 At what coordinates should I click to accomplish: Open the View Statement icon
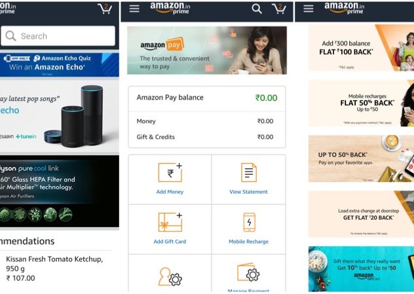pyautogui.click(x=249, y=172)
